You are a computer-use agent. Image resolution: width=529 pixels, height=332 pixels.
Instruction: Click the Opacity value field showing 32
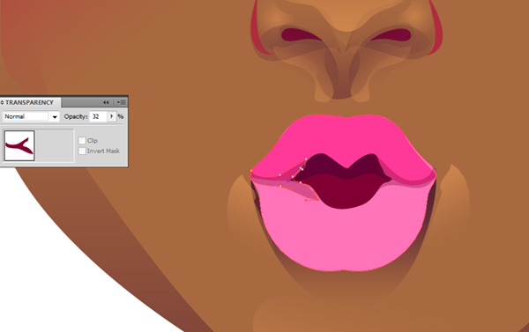coord(98,116)
